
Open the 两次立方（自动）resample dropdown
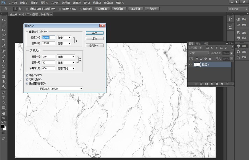[61, 88]
